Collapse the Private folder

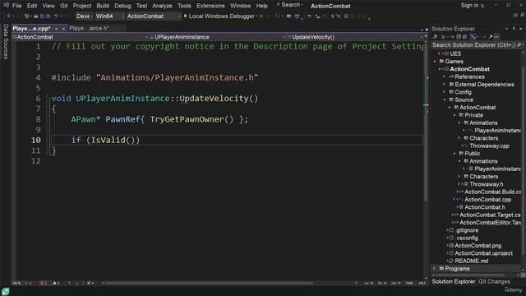coord(454,115)
